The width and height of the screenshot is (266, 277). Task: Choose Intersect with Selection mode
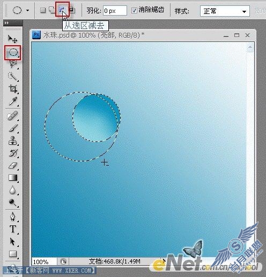tap(72, 10)
